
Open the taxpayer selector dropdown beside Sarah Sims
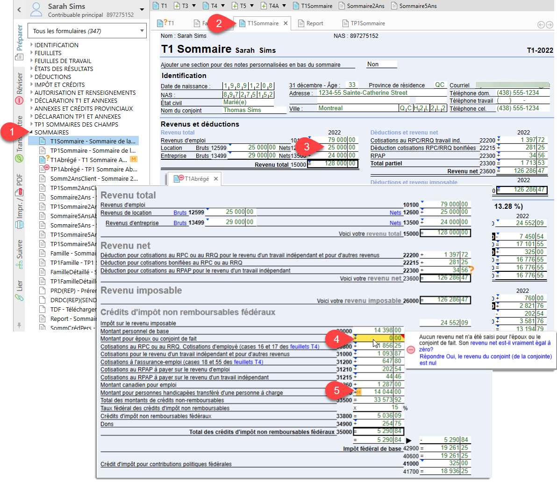pyautogui.click(x=142, y=10)
